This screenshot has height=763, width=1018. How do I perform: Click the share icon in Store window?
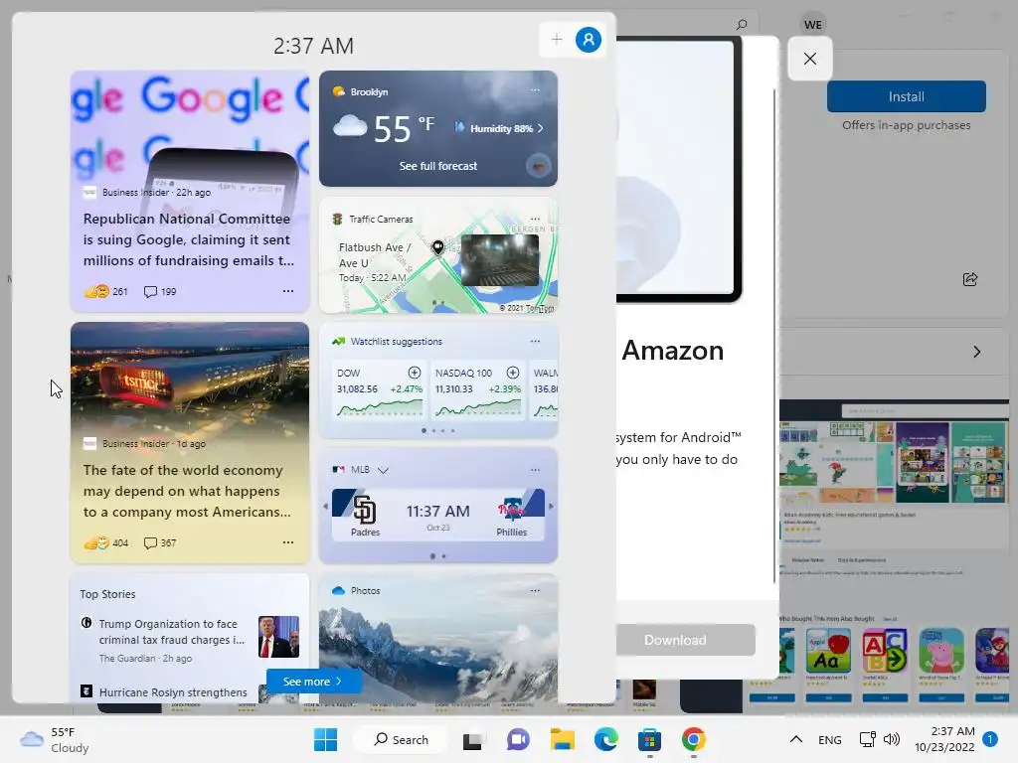[x=970, y=279]
